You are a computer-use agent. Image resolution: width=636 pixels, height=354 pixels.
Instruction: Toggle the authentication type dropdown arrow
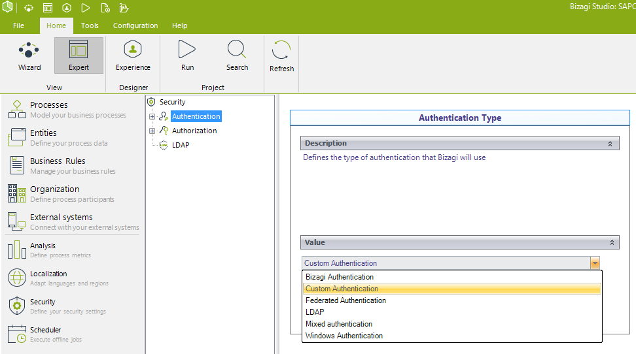click(595, 263)
